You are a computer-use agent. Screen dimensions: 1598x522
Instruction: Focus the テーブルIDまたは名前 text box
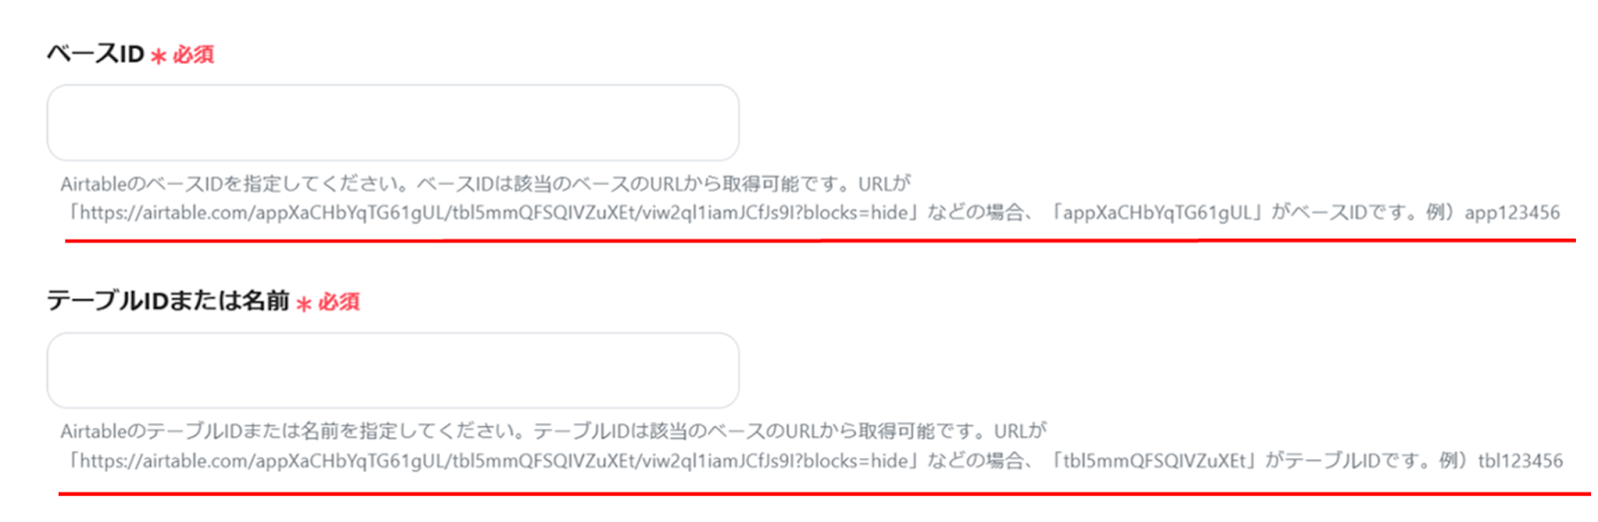(x=393, y=370)
